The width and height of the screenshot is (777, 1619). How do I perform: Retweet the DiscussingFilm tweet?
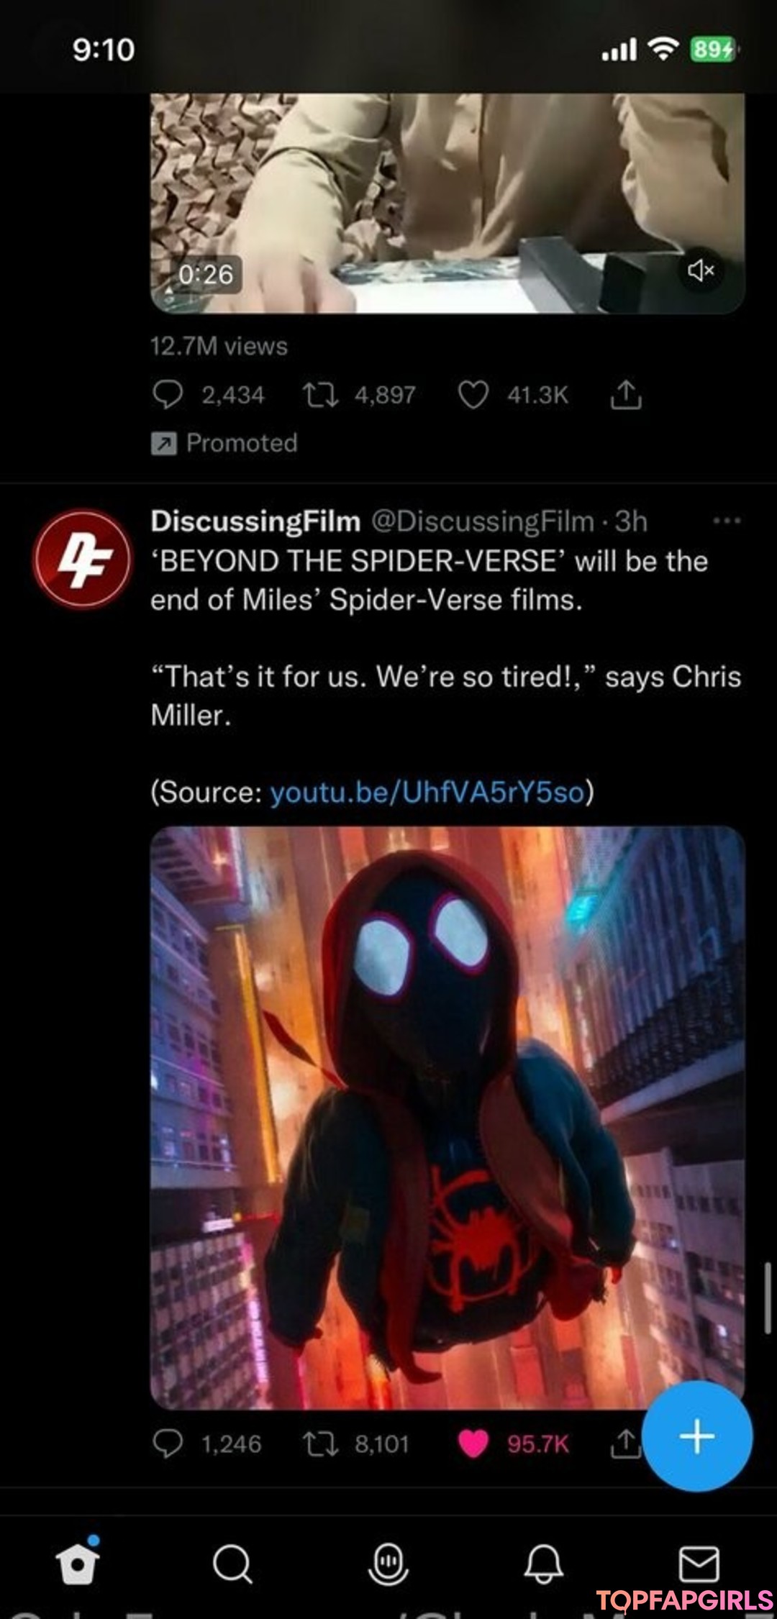(x=321, y=1444)
